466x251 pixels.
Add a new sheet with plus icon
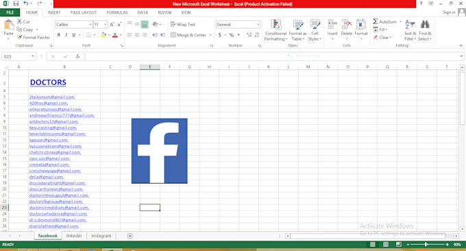coord(130,236)
